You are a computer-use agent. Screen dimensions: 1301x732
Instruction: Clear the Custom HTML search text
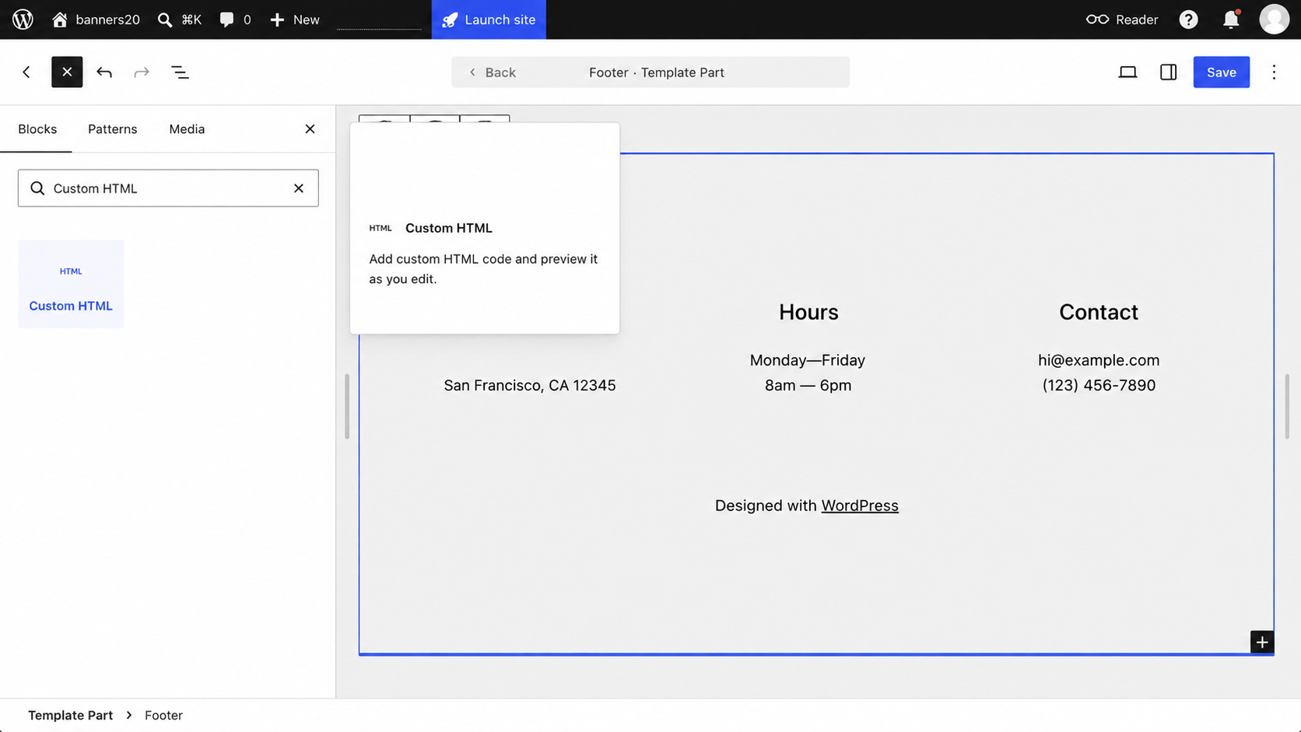click(x=299, y=188)
